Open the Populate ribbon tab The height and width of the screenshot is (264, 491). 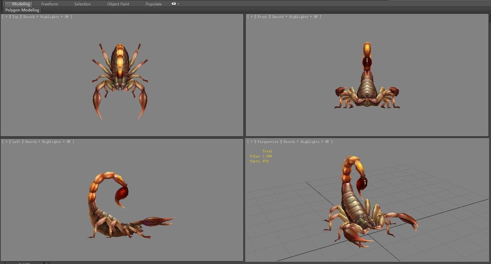[153, 4]
